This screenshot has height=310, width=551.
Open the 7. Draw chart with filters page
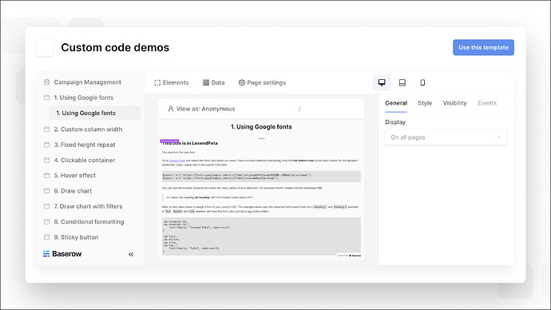[x=88, y=206]
